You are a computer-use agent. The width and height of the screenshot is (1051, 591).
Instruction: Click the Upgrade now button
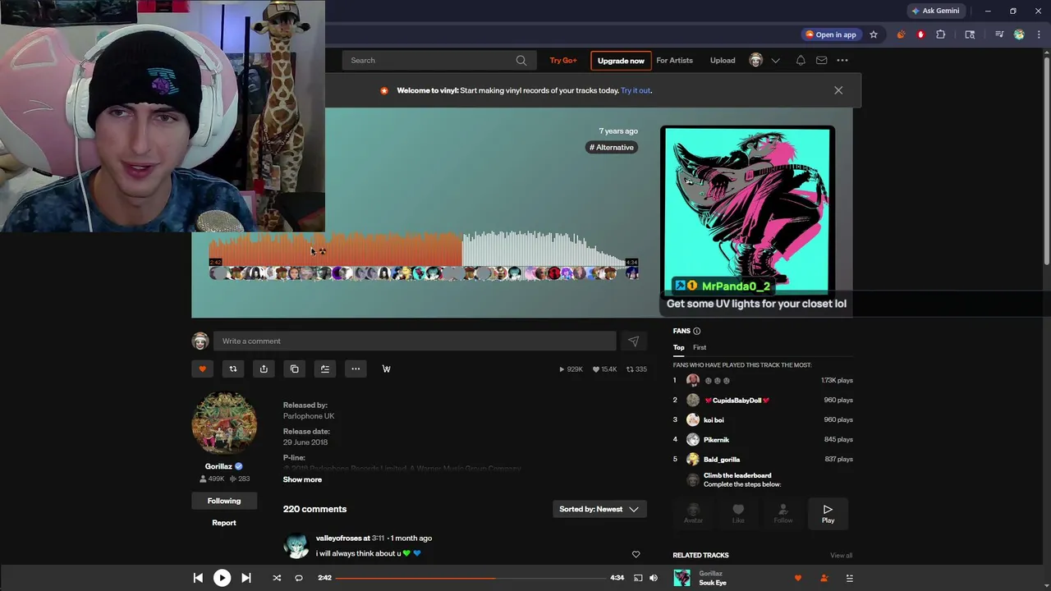coord(621,60)
